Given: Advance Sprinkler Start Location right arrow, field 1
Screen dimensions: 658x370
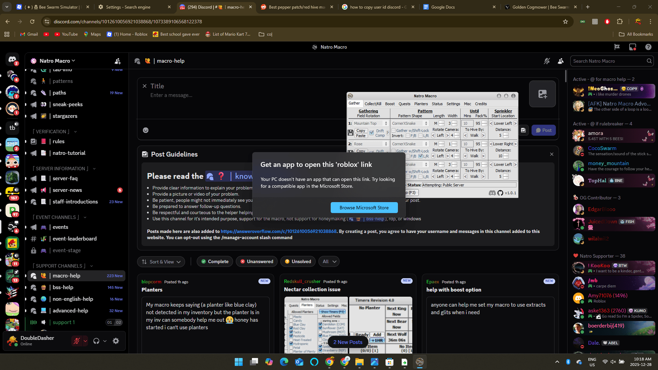Looking at the screenshot, I should (515, 123).
